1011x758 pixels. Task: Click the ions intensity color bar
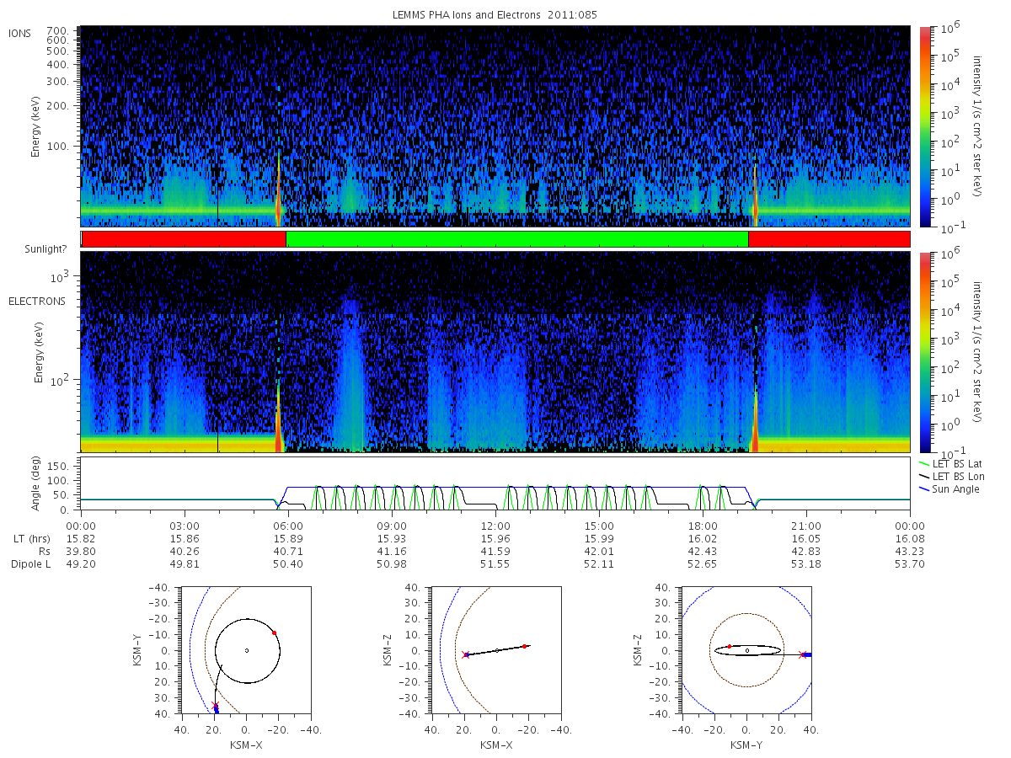924,126
